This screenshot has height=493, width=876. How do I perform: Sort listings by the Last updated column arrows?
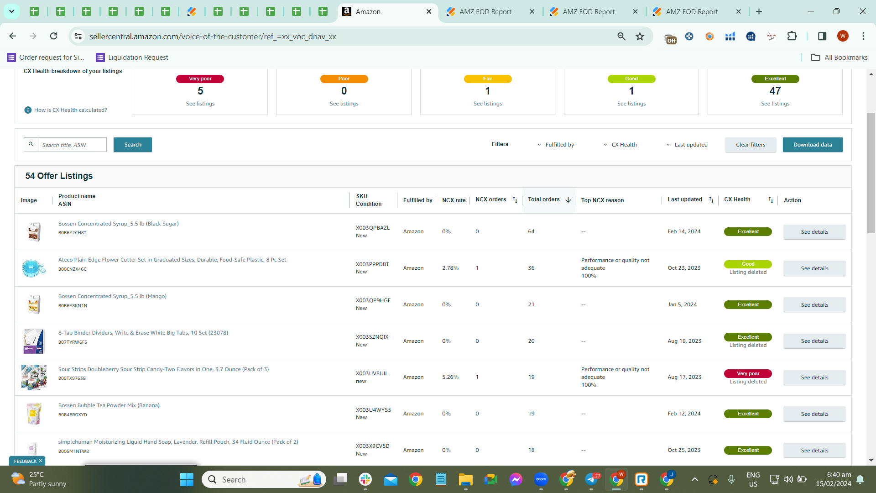711,200
